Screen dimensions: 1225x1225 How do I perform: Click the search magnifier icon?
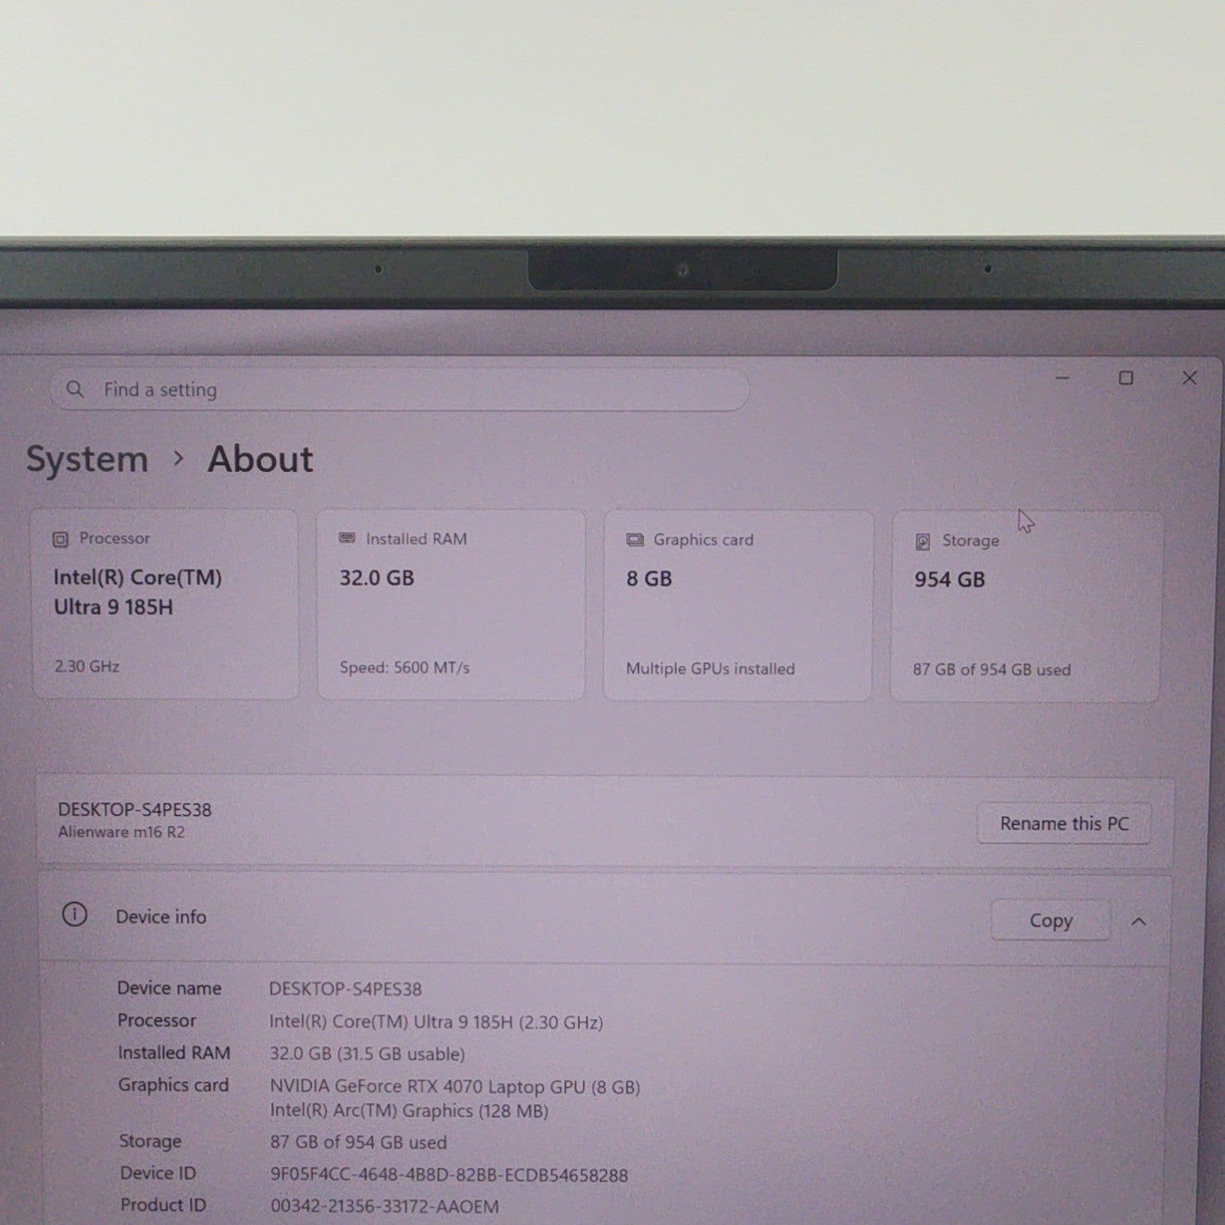coord(74,389)
